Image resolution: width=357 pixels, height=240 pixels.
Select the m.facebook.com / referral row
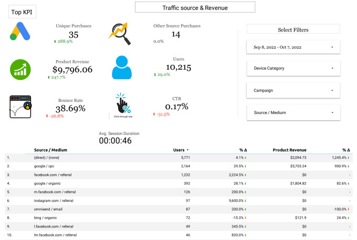point(178,192)
